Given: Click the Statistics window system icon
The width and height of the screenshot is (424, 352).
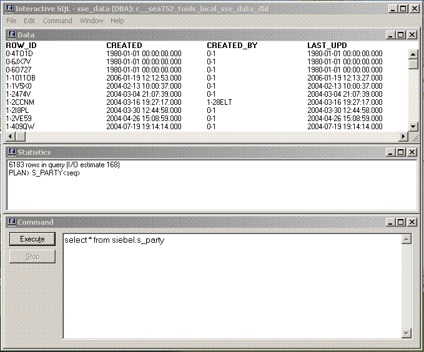Looking at the screenshot, I should tap(12, 152).
